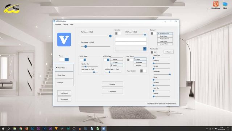Open the Lightroom taskbar icon
This screenshot has height=131, width=232.
86,128
